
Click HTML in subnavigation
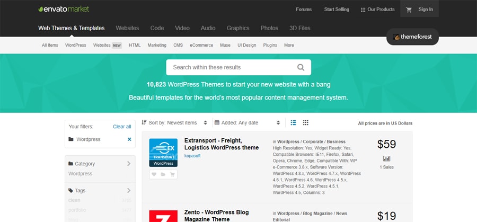tap(135, 45)
